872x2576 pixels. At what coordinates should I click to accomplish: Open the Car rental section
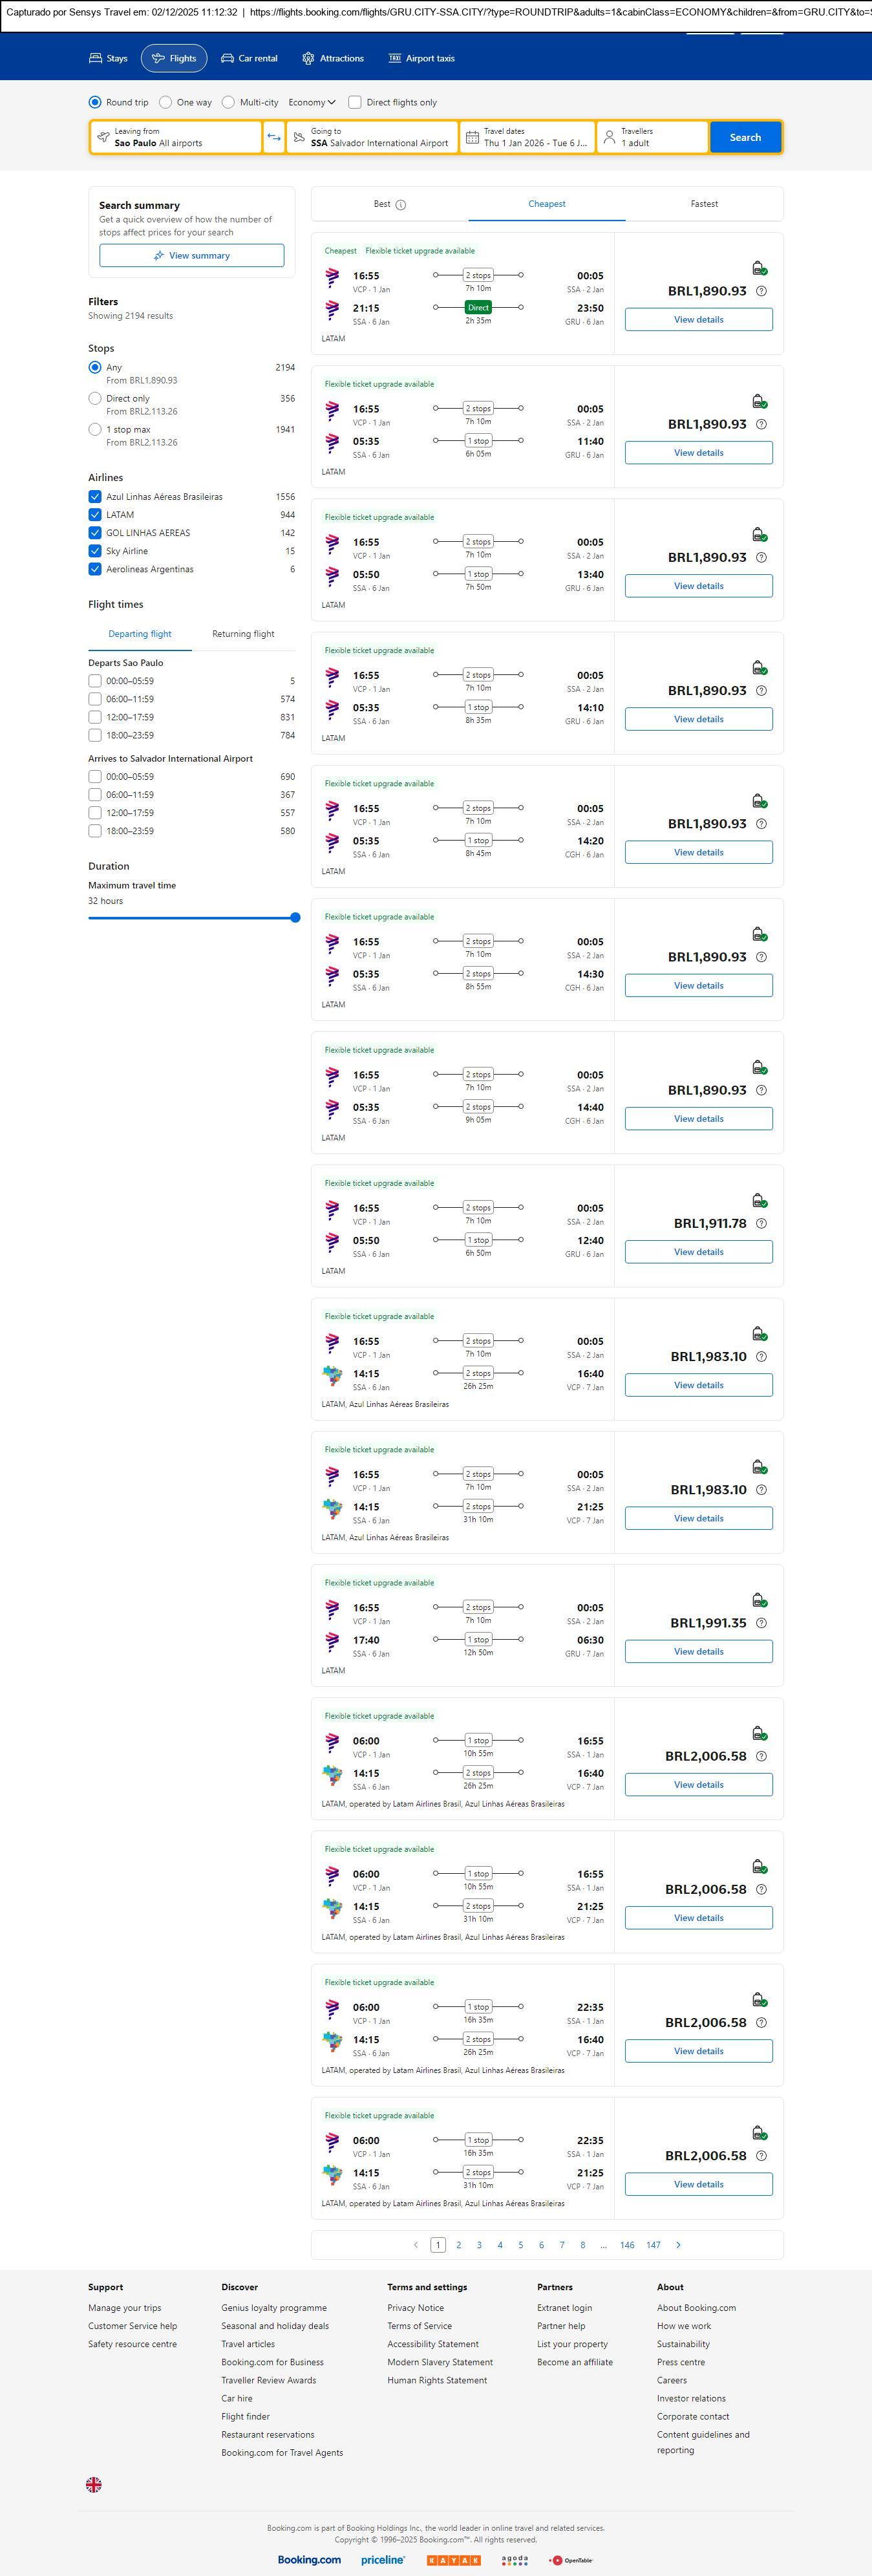point(249,59)
